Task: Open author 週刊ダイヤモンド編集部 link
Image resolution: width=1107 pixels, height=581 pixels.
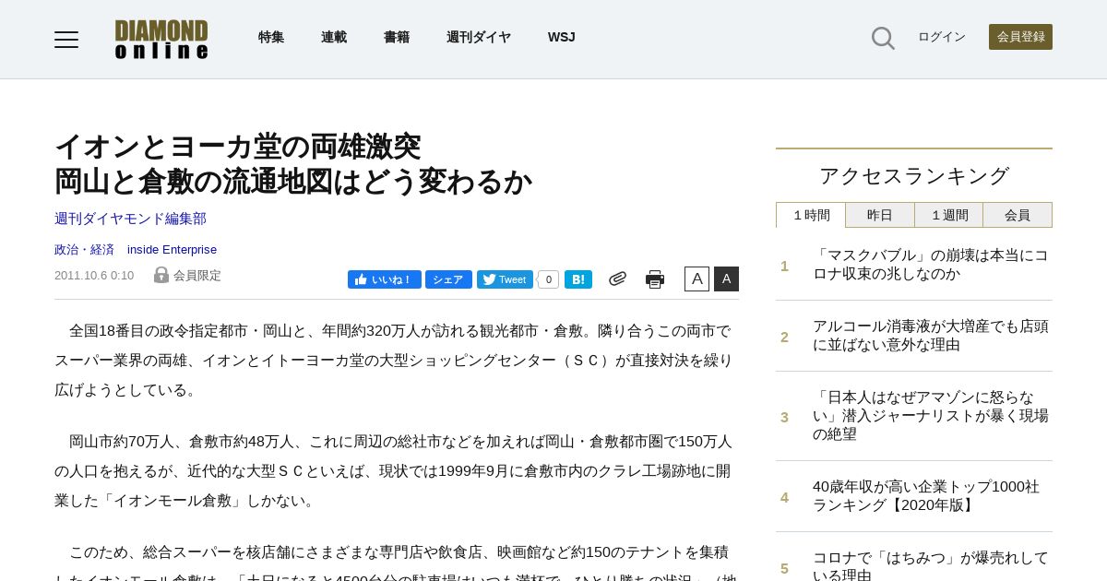Action: coord(130,219)
